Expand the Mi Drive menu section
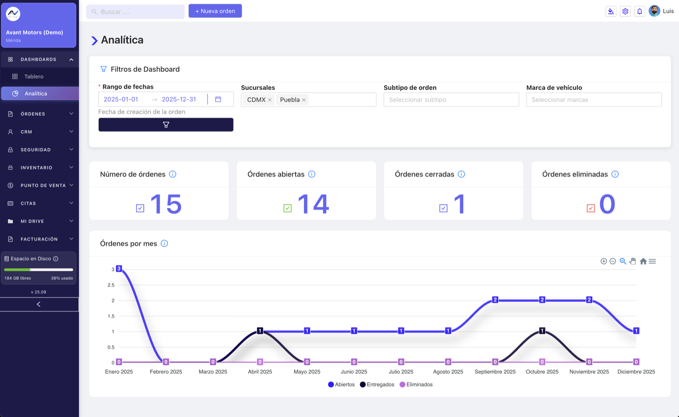This screenshot has height=417, width=679. 39,221
